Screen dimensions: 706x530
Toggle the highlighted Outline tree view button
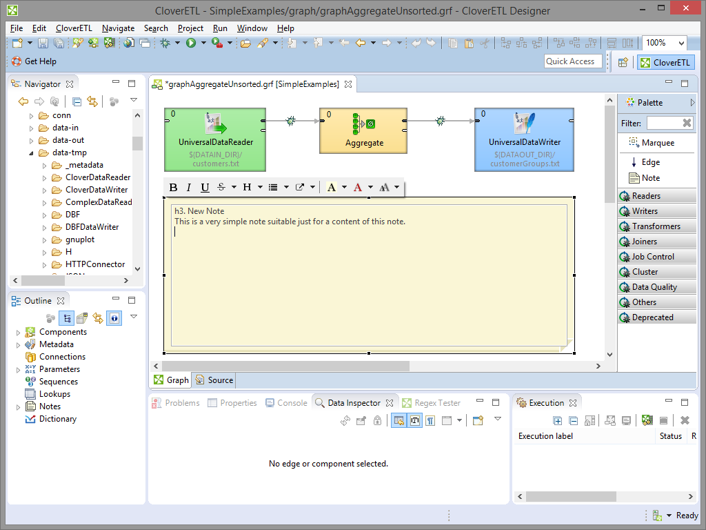67,318
